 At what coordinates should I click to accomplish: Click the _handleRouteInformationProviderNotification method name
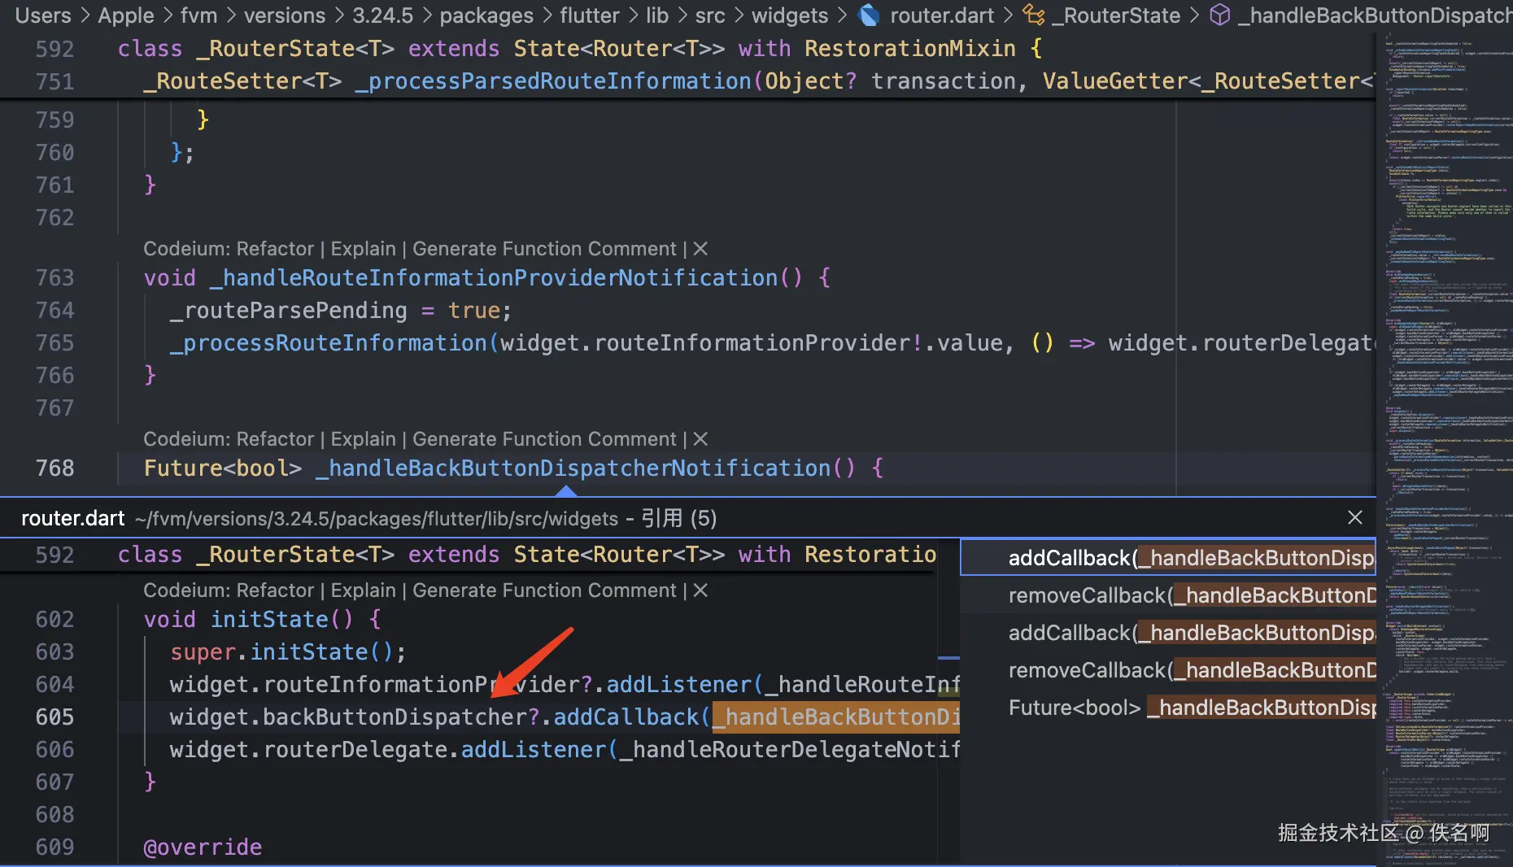495,278
